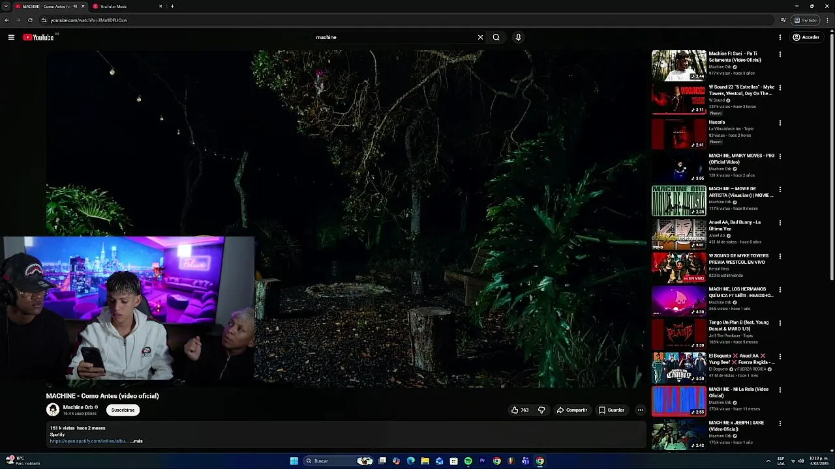Image resolution: width=835 pixels, height=469 pixels.
Task: Play Movie De Artista visualizer thumbnail
Action: coord(678,200)
